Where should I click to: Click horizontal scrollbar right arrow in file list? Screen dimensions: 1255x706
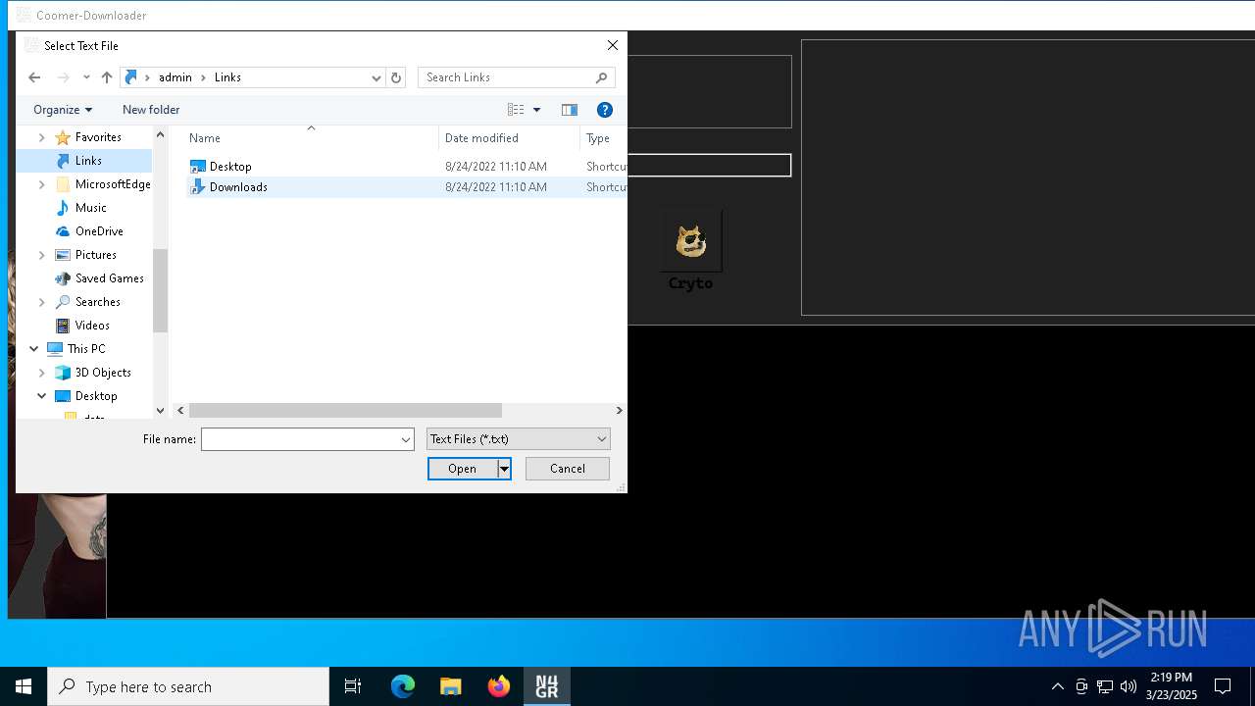click(x=619, y=410)
